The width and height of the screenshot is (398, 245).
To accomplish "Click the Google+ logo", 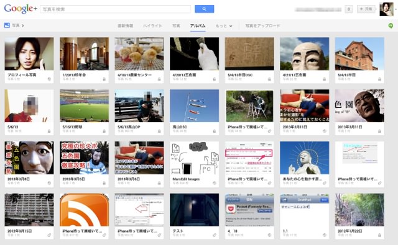I will pos(21,8).
